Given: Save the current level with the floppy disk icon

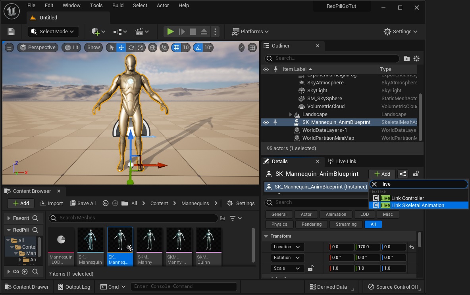Looking at the screenshot, I should [x=11, y=32].
